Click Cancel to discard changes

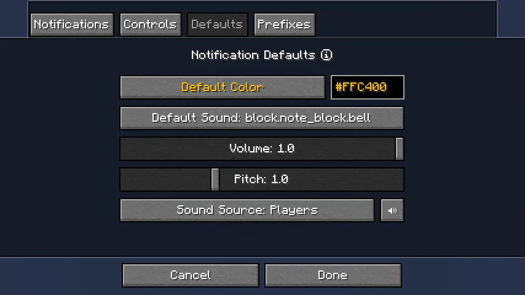click(x=191, y=275)
